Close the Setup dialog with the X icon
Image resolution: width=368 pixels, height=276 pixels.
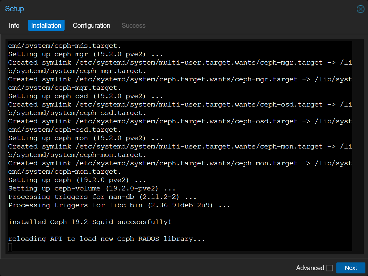[x=360, y=9]
